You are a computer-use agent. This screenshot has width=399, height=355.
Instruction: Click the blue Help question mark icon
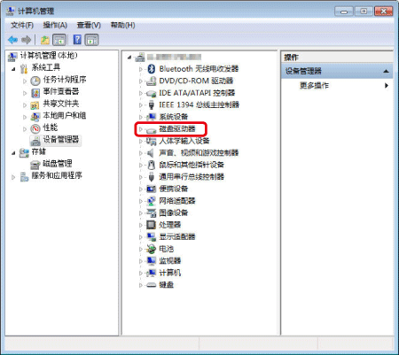(77, 40)
